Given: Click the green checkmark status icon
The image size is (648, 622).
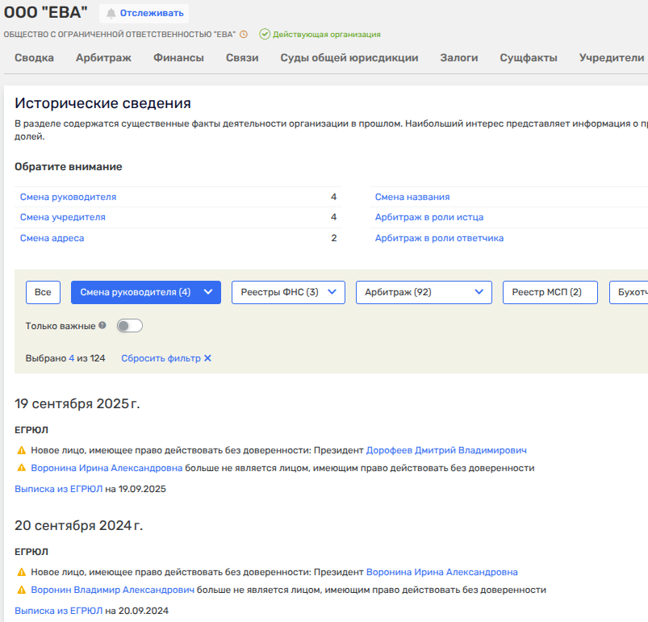Looking at the screenshot, I should click(x=265, y=35).
